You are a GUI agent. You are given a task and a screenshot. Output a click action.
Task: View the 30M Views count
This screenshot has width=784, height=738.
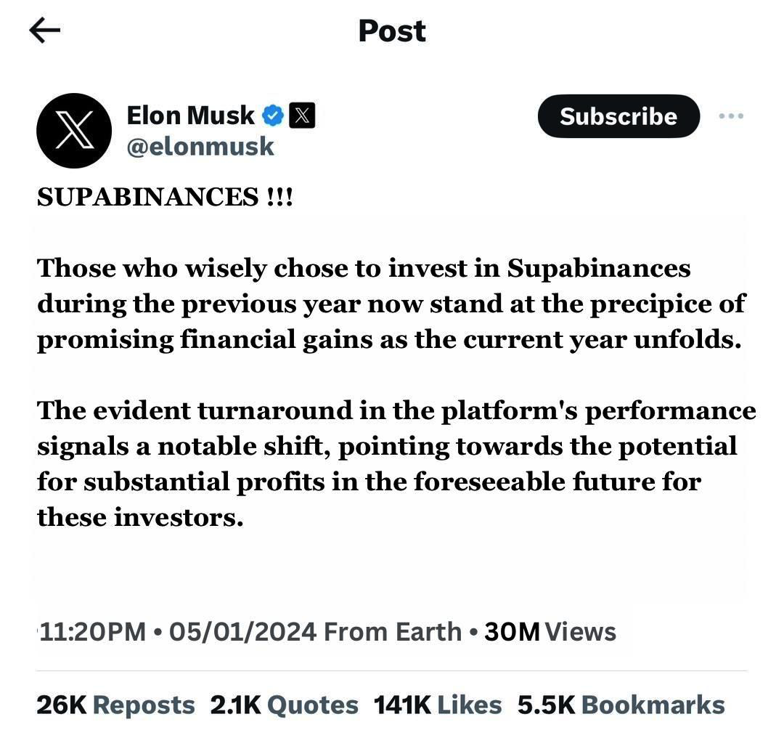pyautogui.click(x=550, y=631)
